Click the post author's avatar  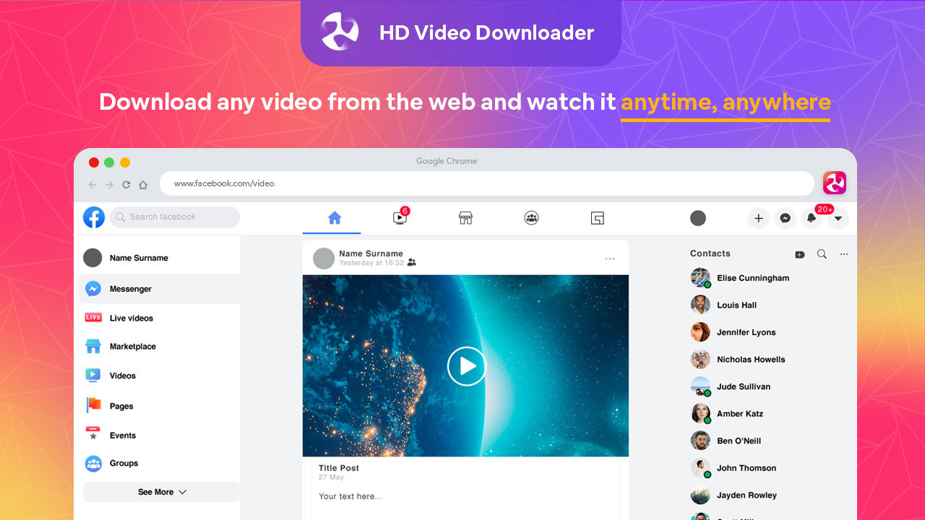(324, 259)
